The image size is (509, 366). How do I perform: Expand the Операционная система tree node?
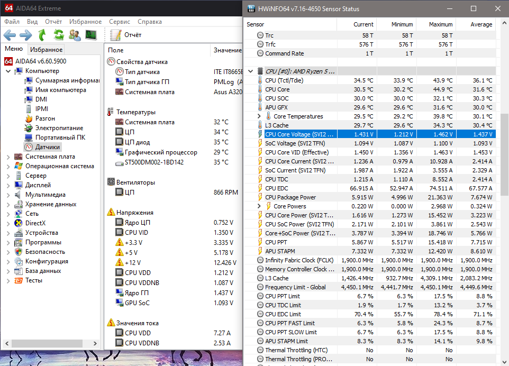pyautogui.click(x=8, y=166)
